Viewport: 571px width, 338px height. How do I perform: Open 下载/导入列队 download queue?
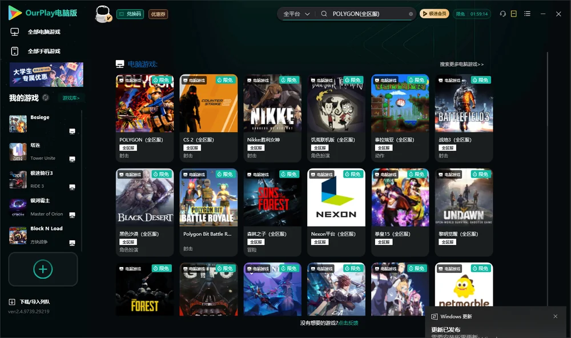coord(30,301)
